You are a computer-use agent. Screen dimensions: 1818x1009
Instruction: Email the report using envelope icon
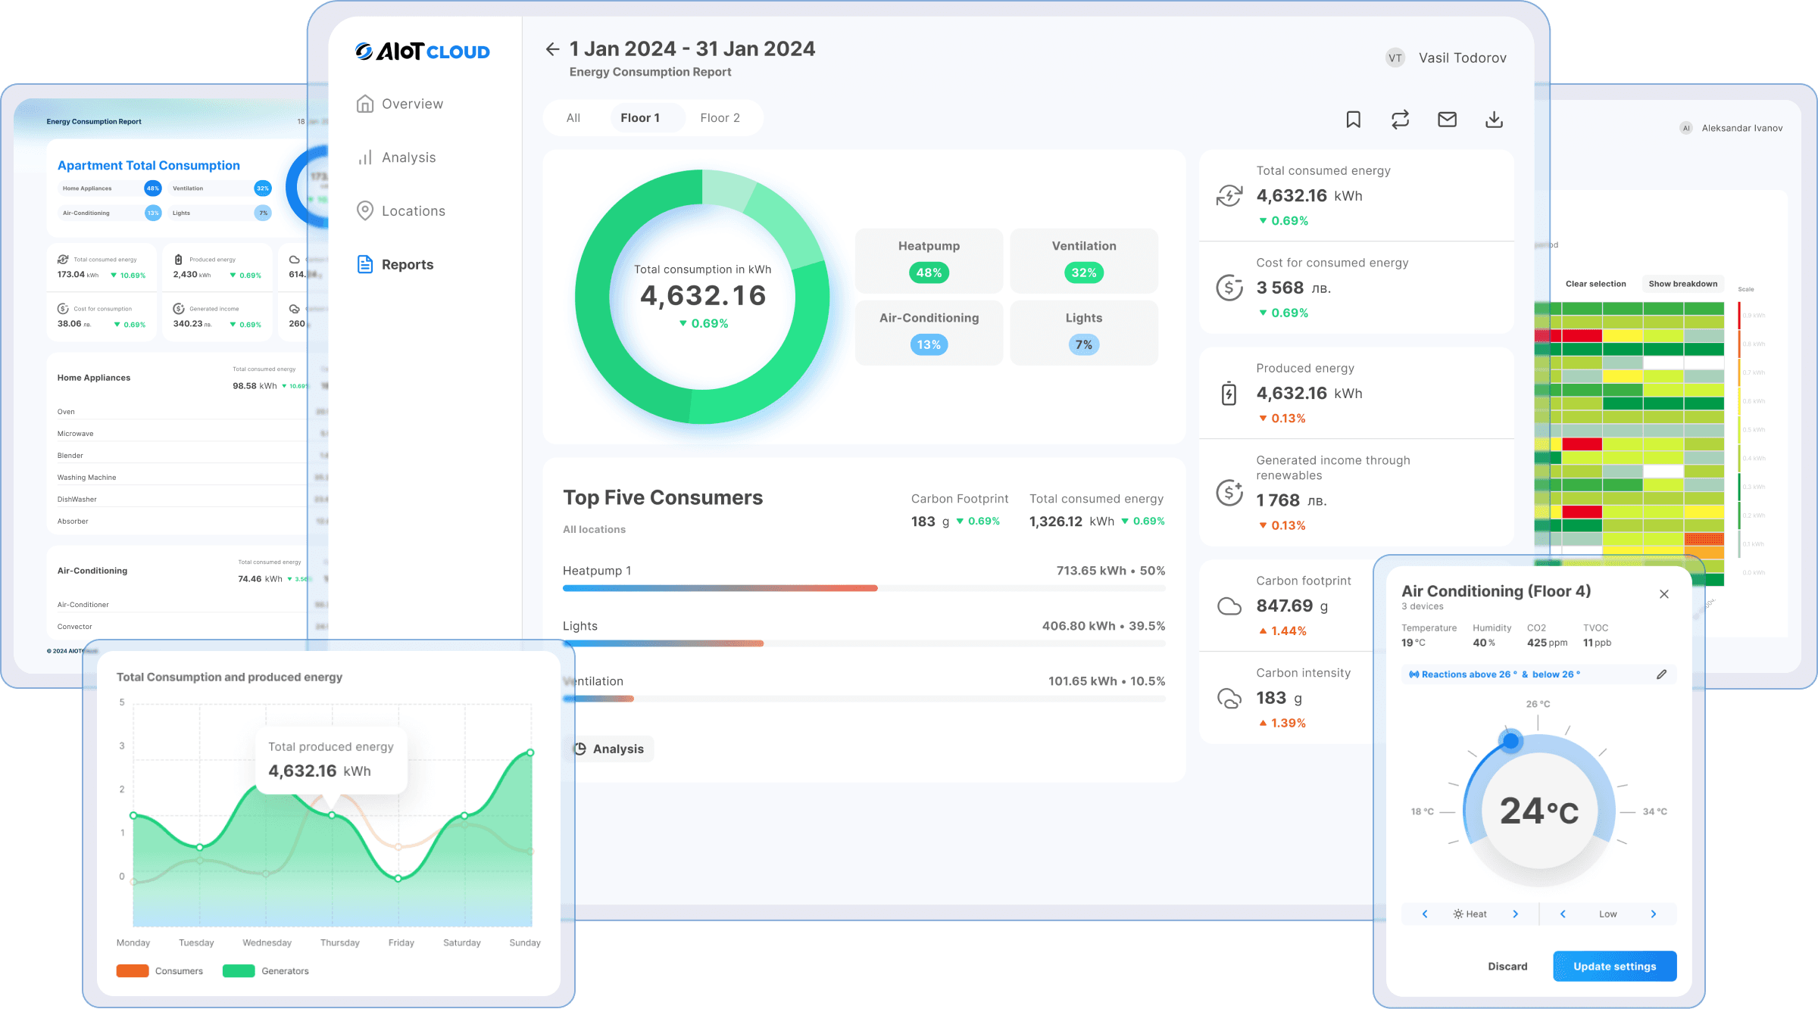click(x=1447, y=119)
